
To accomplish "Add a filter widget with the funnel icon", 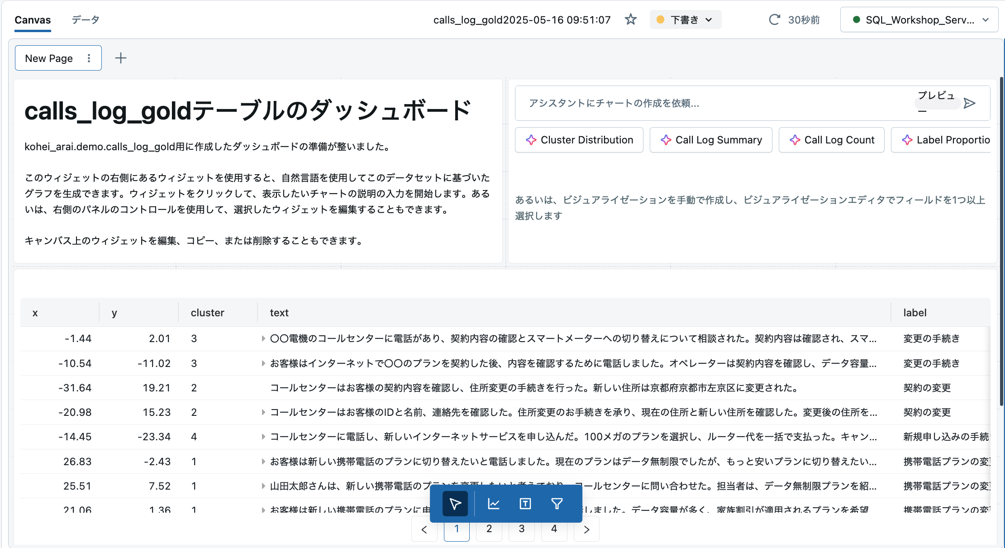I will [557, 504].
